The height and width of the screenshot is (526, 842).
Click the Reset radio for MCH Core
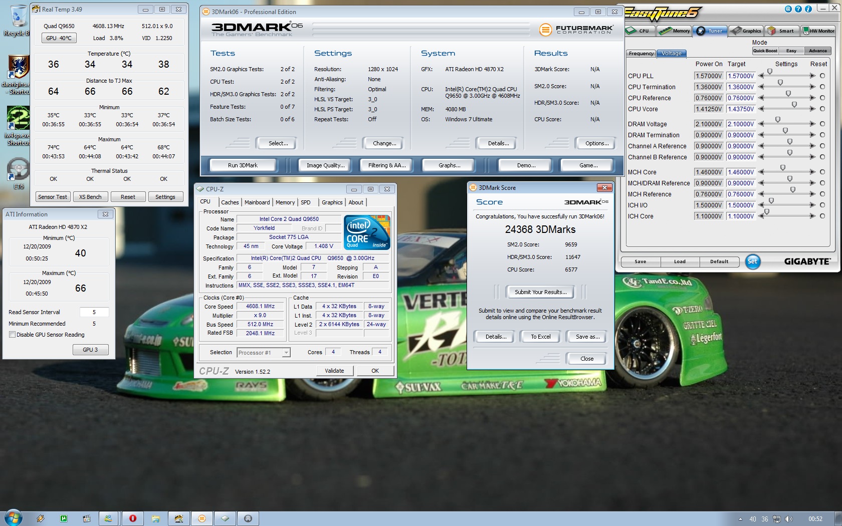(x=822, y=172)
